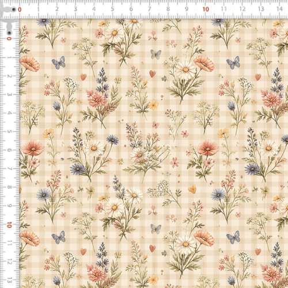Click the yellow butterfly motif

[x=192, y=189]
